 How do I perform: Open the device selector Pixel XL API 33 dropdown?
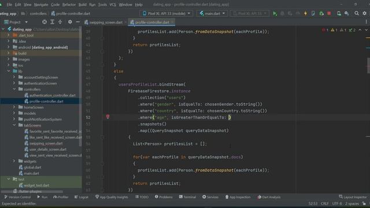click(167, 13)
